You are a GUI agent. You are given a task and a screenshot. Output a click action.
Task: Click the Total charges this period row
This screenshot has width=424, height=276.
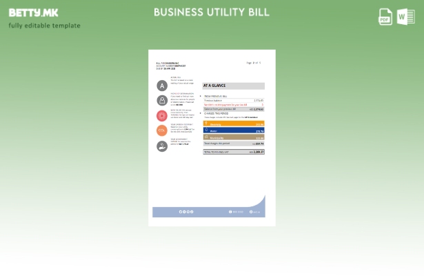[234, 144]
